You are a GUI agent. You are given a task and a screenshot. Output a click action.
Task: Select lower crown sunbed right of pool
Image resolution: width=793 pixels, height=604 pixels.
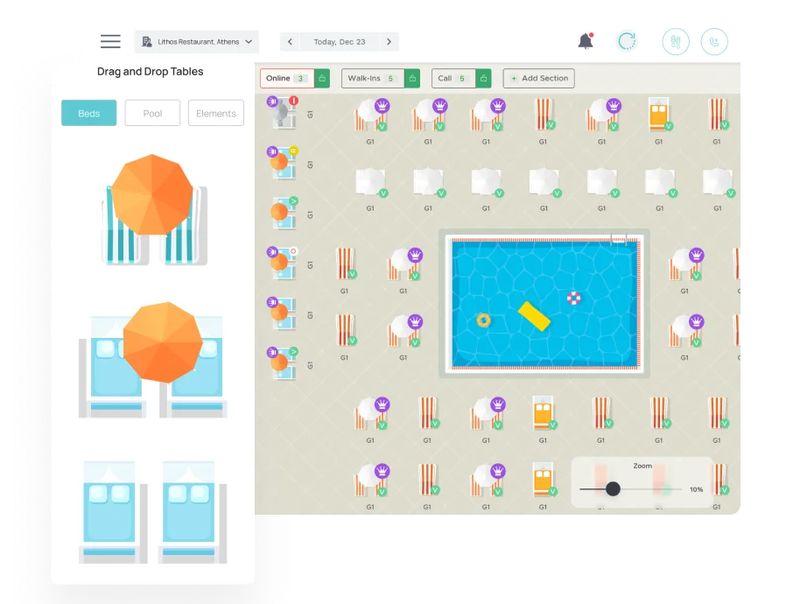tap(686, 331)
